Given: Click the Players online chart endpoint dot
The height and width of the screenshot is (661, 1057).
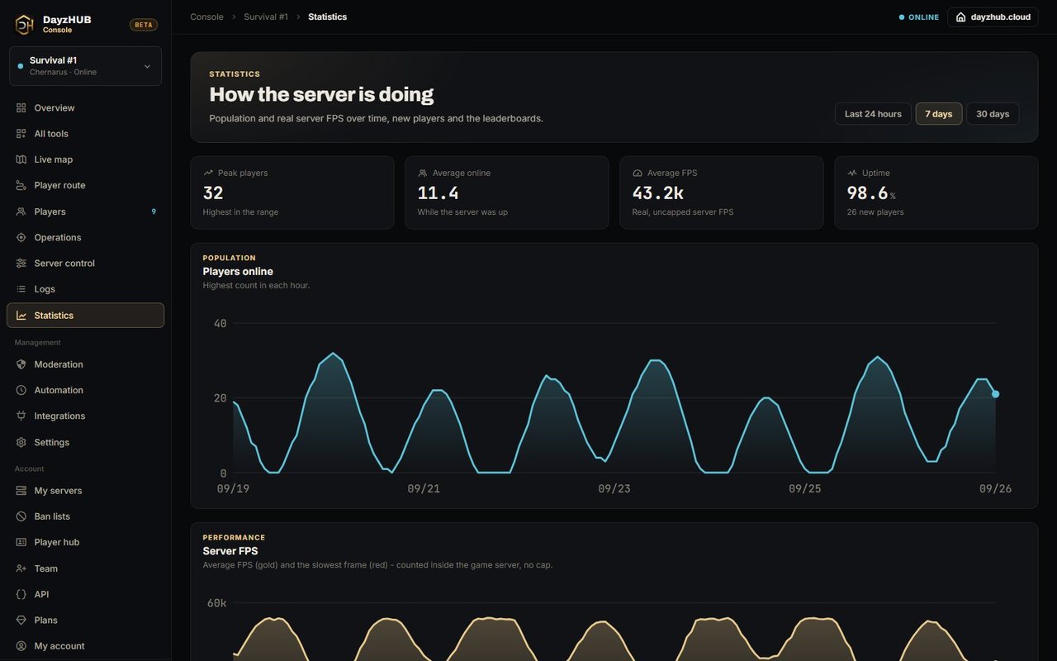Looking at the screenshot, I should [x=995, y=394].
